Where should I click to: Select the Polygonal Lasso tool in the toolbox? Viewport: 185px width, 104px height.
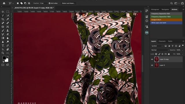pyautogui.click(x=3, y=15)
